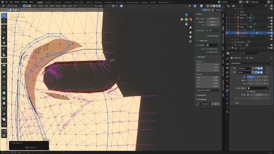
Task: Click the Annotations layer name button
Action: coord(205,104)
